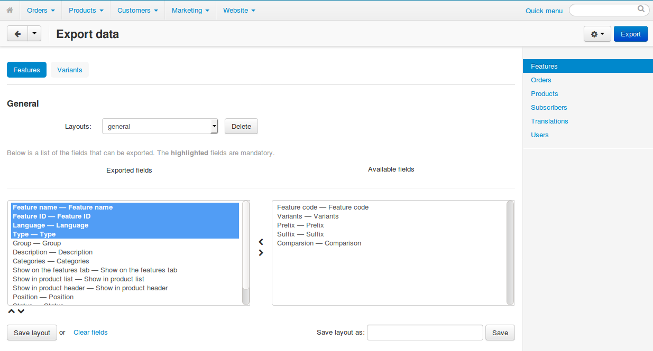Open Products in the sidebar
Screen dimensions: 653x351
click(x=545, y=94)
